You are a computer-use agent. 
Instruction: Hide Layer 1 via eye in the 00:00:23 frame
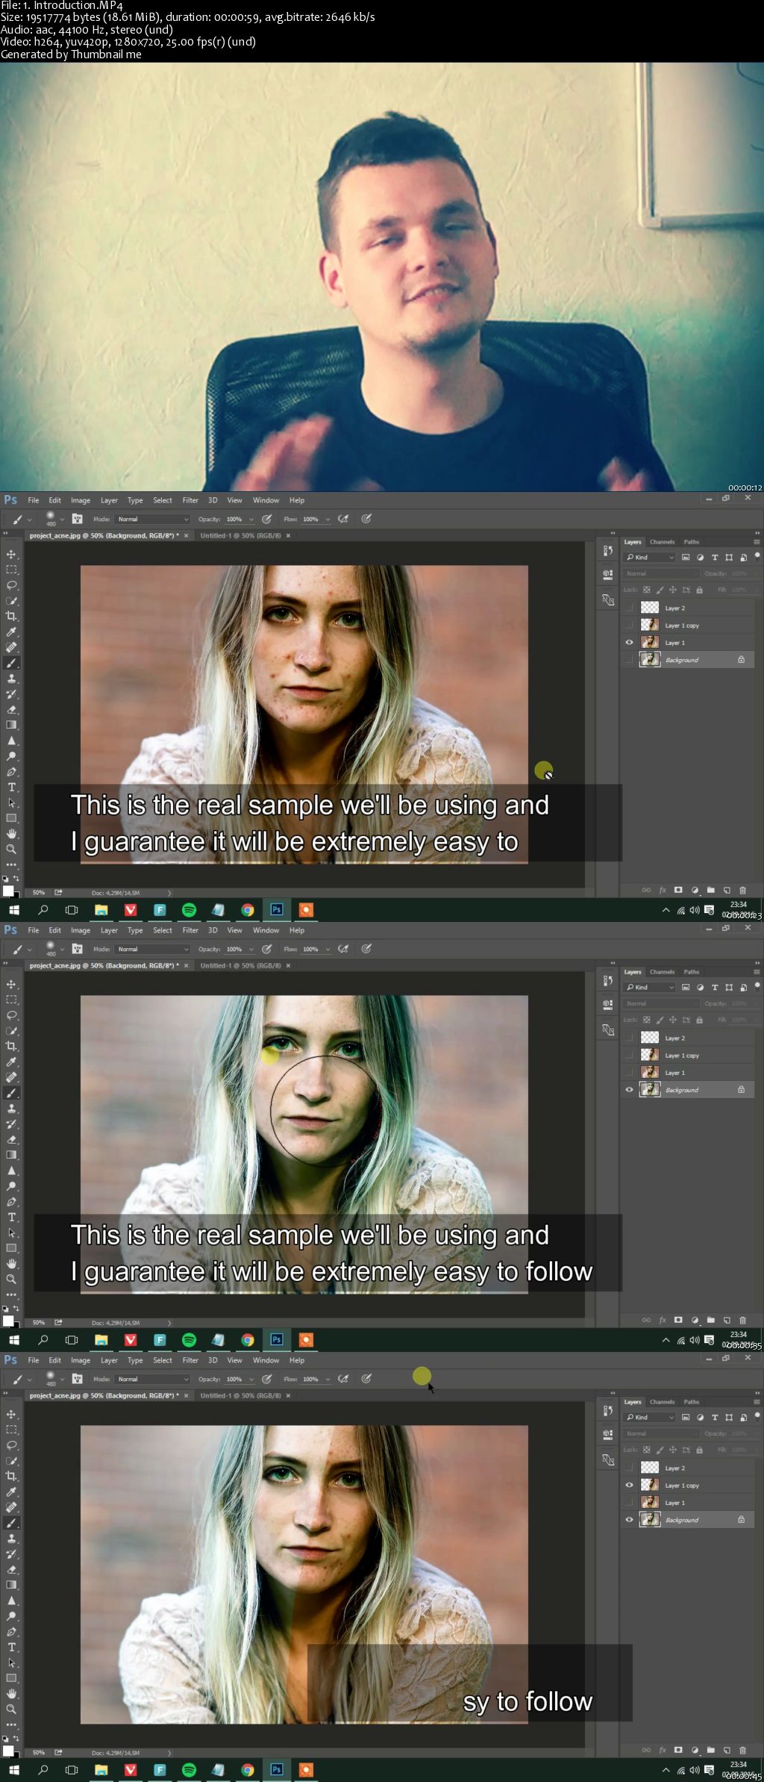tap(629, 643)
